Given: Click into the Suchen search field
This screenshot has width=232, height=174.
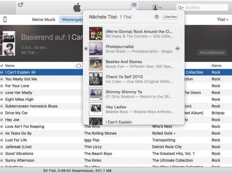Looking at the screenshot, I should (202, 8).
